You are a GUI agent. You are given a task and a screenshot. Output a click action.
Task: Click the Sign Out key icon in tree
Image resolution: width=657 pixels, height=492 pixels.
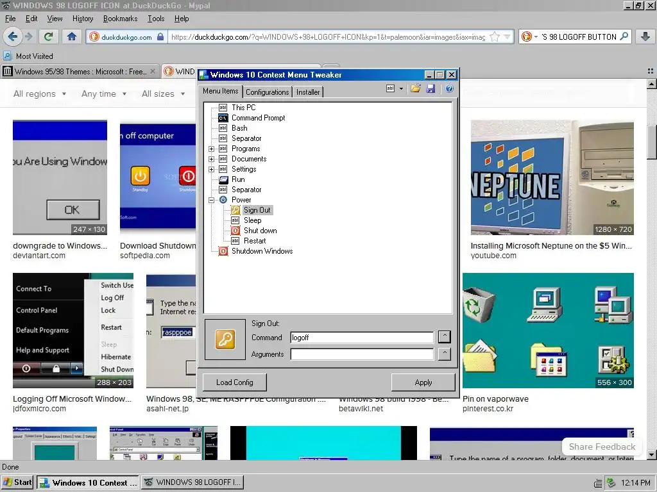(235, 210)
